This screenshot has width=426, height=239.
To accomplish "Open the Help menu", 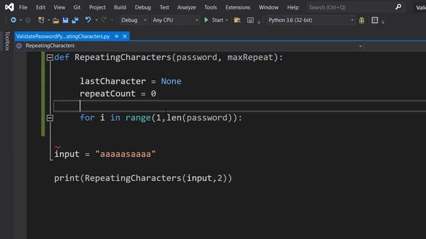I will (293, 7).
